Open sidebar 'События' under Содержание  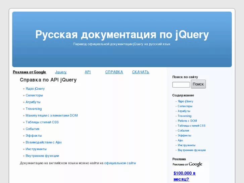[183, 131]
